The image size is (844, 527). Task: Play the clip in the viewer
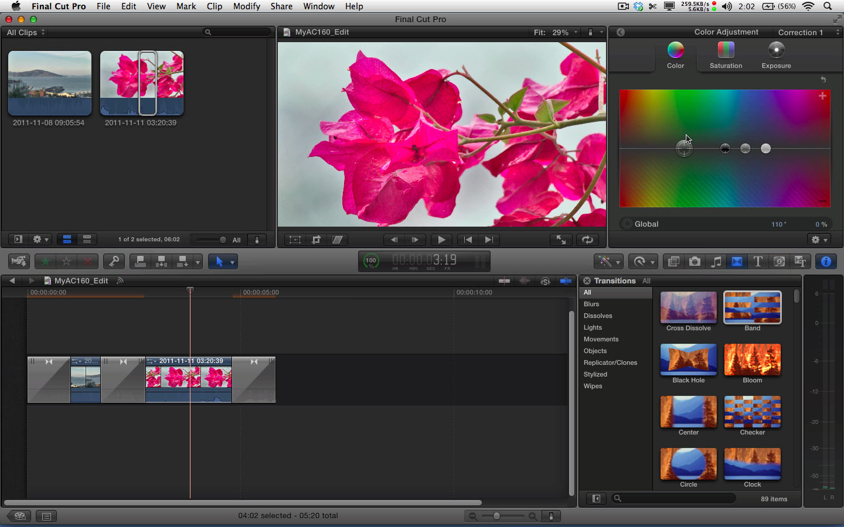click(441, 239)
